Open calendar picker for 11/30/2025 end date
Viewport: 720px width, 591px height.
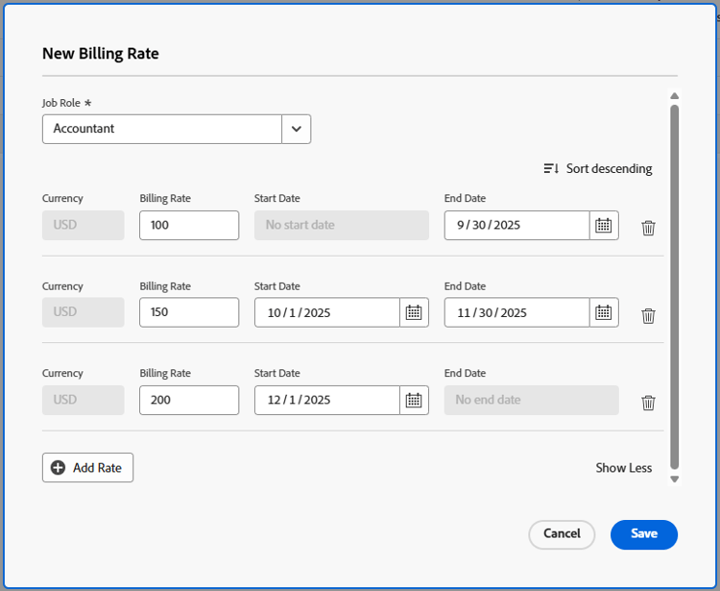[603, 313]
